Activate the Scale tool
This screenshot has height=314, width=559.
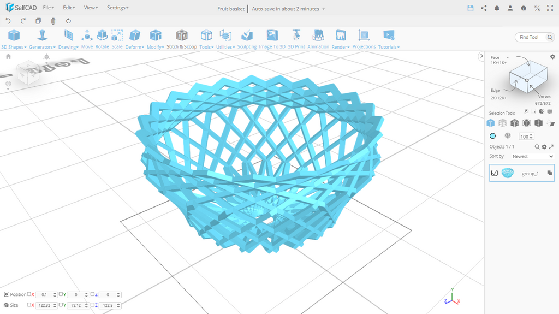(x=117, y=38)
